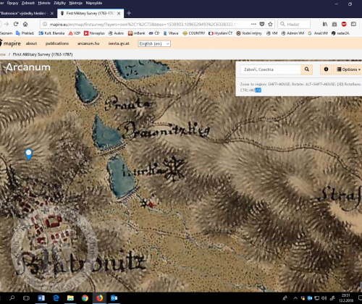Save page to Pocket
The image size is (362, 304).
click(x=262, y=24)
